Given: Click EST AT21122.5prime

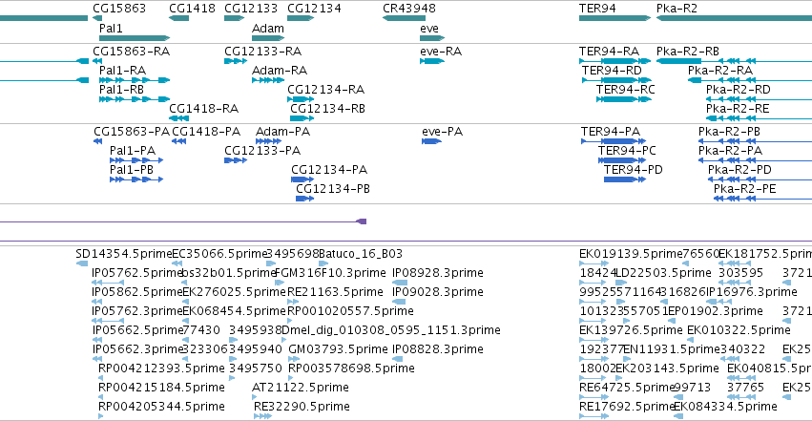Looking at the screenshot, I should [301, 388].
